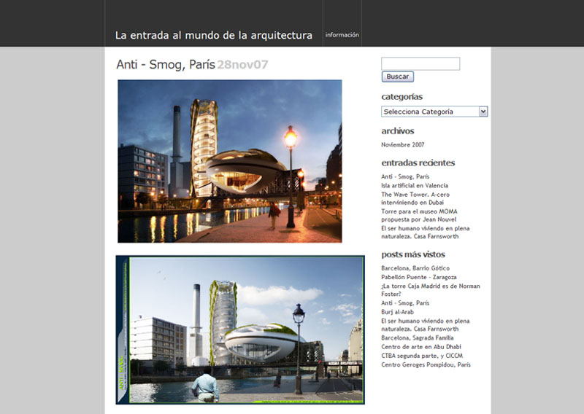Click the posts más vistos sidebar heading
The width and height of the screenshot is (584, 414).
(413, 254)
